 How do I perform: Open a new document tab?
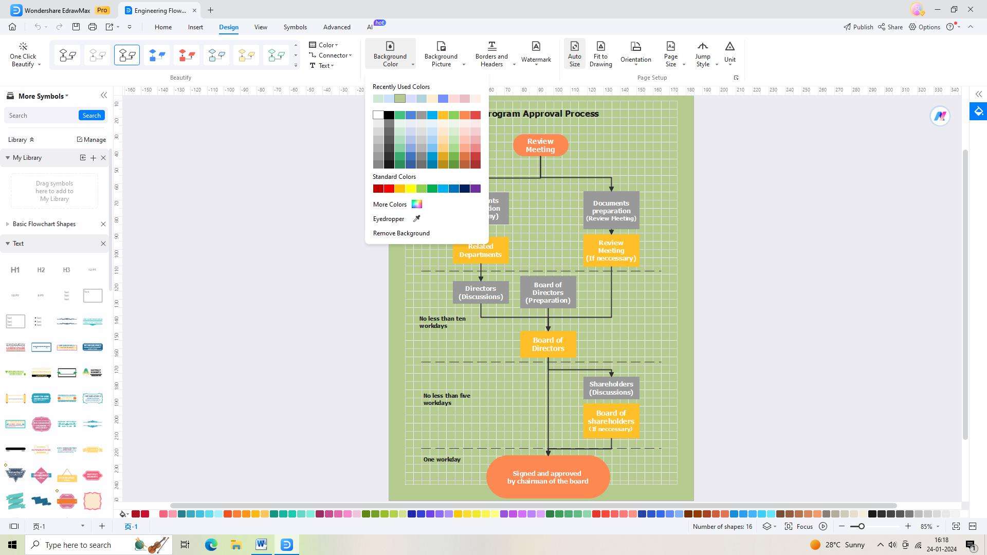(211, 10)
